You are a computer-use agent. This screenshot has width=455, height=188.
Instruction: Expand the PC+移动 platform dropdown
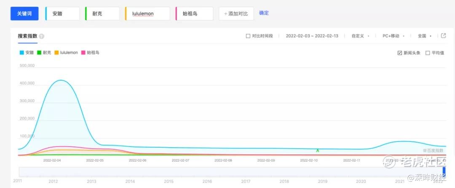click(x=393, y=36)
